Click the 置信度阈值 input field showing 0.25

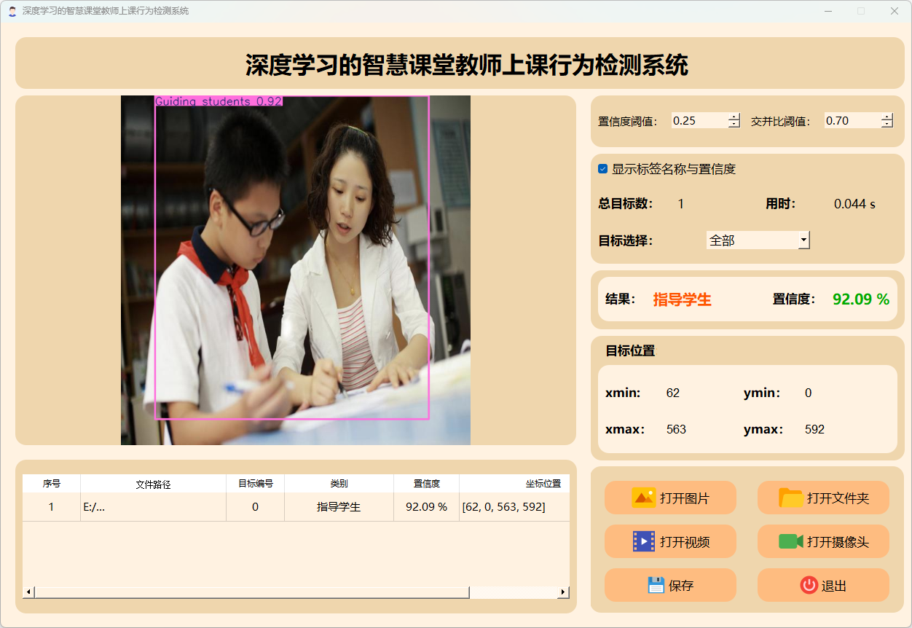pos(699,120)
